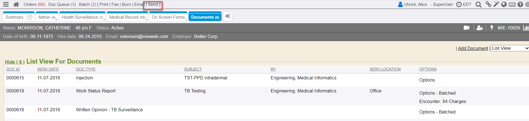This screenshot has height=121, width=529.
Task: Click the Add Document link
Action: (x=473, y=48)
